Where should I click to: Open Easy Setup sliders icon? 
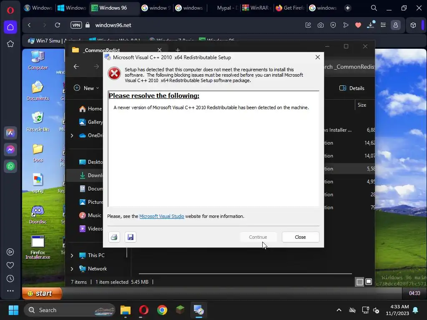383,25
